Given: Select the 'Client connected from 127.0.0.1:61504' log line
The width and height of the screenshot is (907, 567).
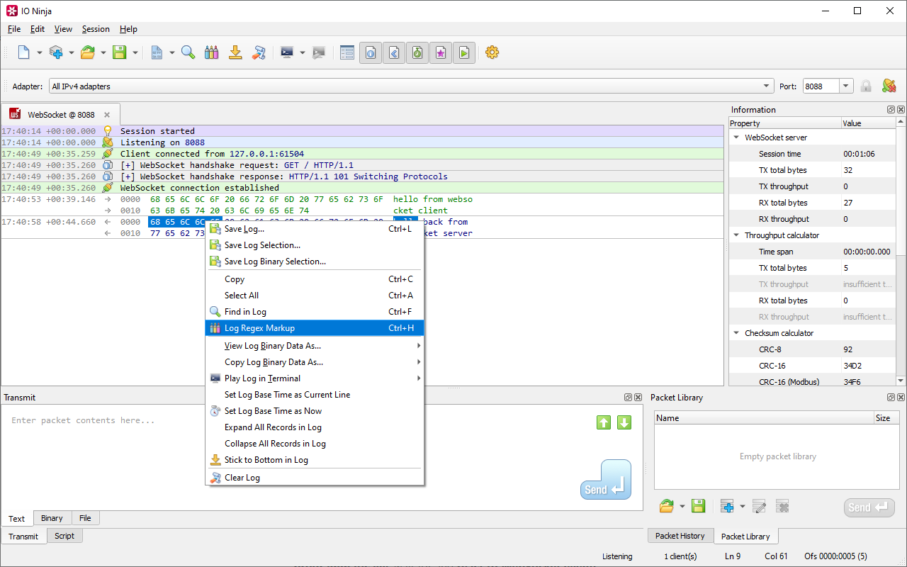Looking at the screenshot, I should click(362, 154).
